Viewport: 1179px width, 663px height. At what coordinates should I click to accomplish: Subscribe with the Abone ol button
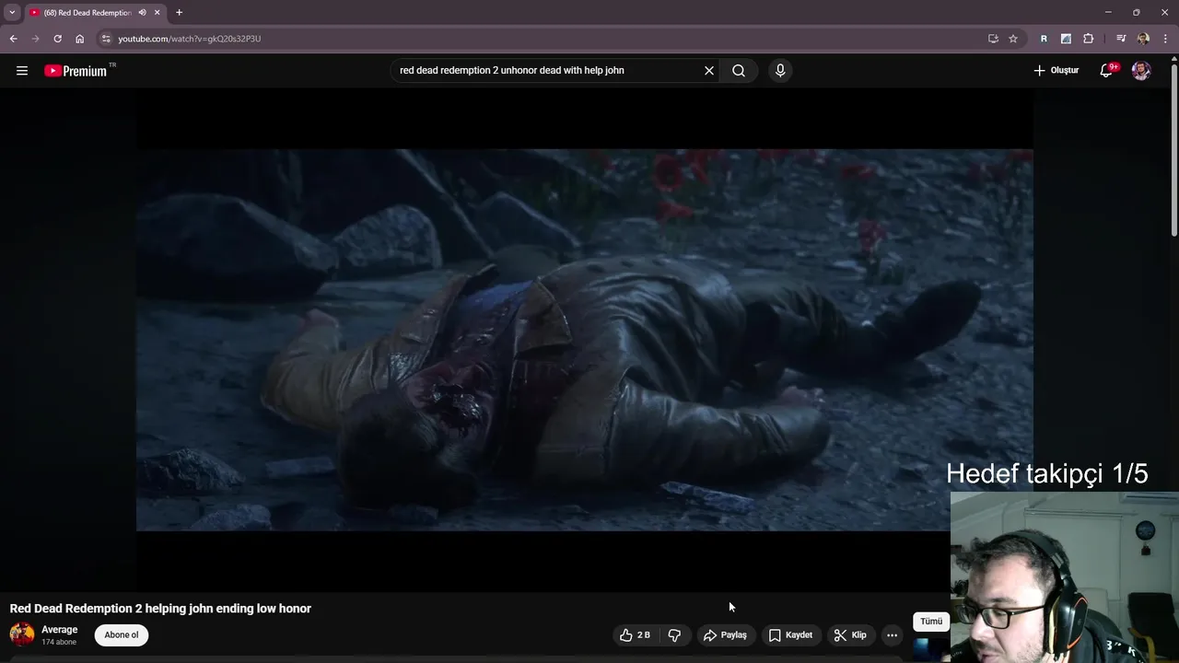click(x=122, y=634)
